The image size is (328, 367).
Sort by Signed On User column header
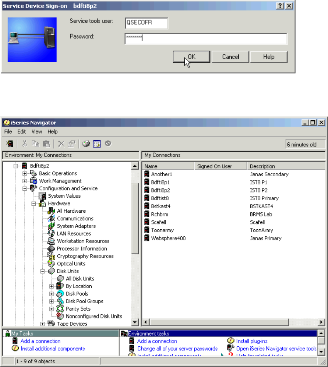coord(221,166)
